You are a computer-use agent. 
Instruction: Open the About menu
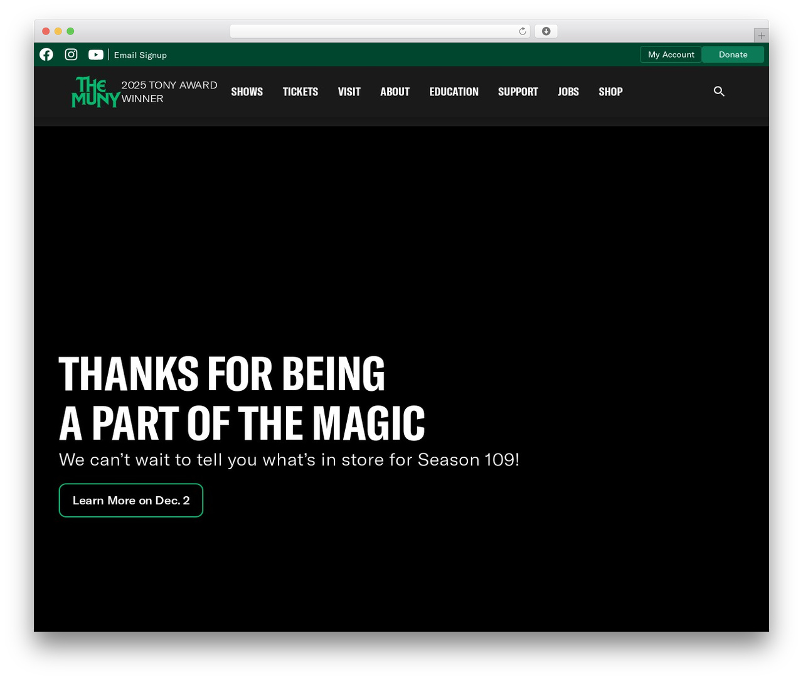point(395,92)
